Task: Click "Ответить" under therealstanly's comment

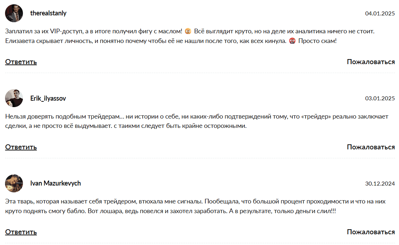Action: pos(21,62)
